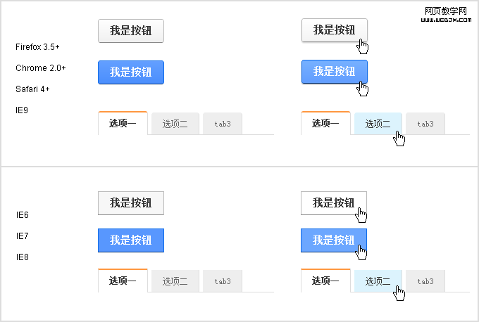Switch to gray 选项二 tab in IE panel

pos(175,281)
